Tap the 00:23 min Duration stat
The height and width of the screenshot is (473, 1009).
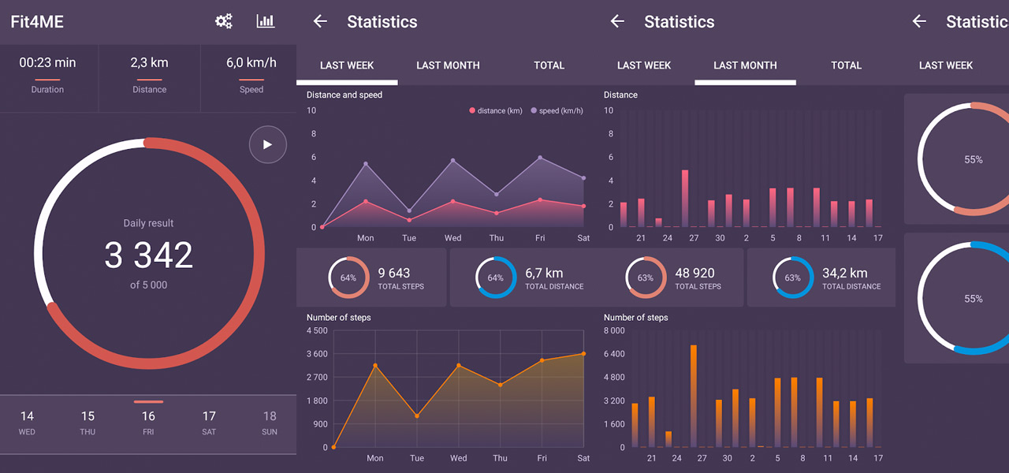point(48,75)
